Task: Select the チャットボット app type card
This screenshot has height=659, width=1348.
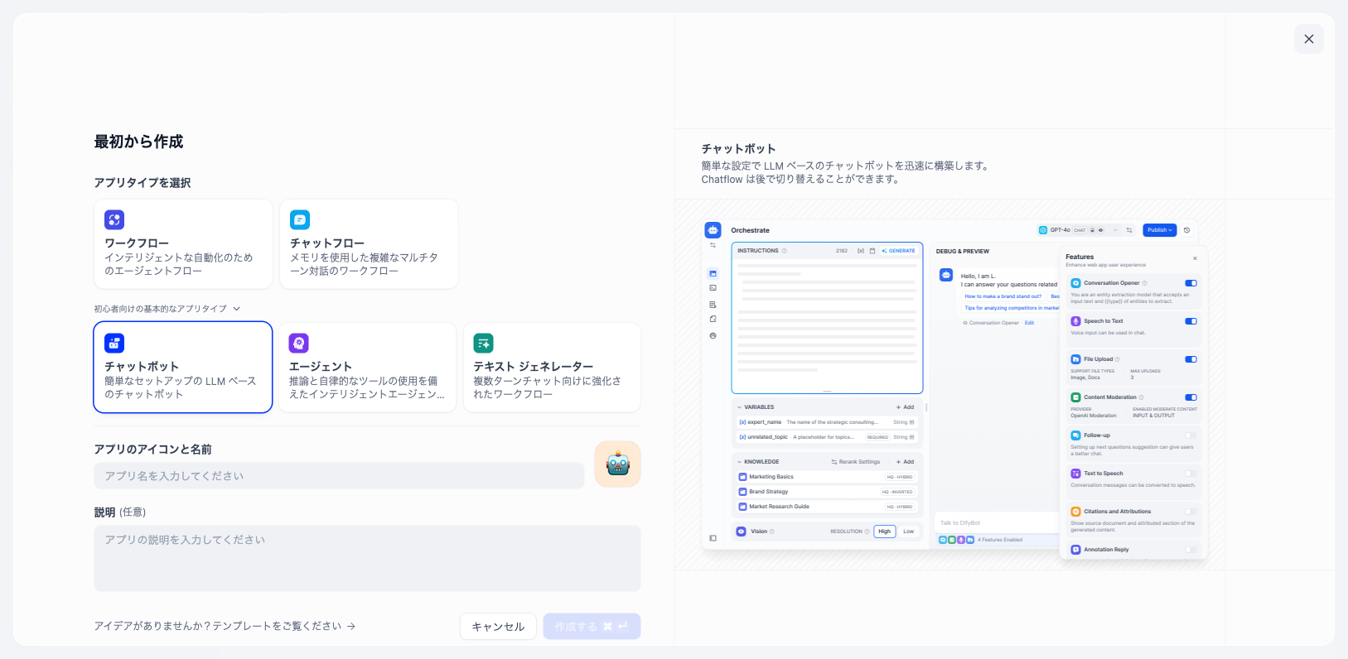Action: click(183, 367)
